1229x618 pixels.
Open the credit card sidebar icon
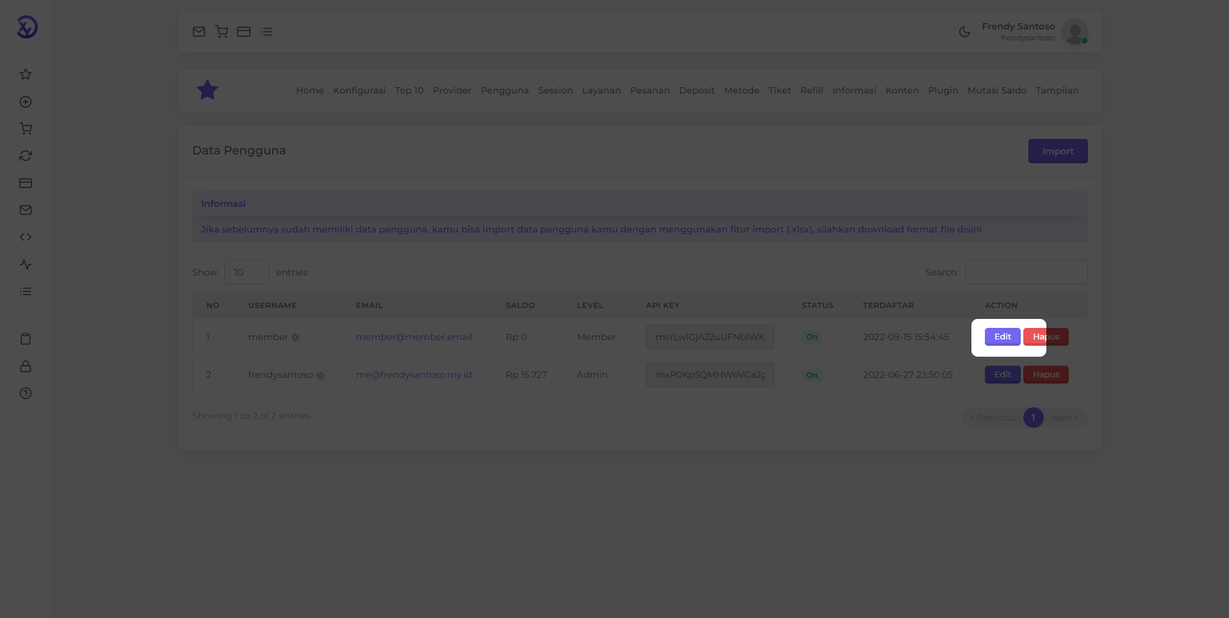click(26, 183)
